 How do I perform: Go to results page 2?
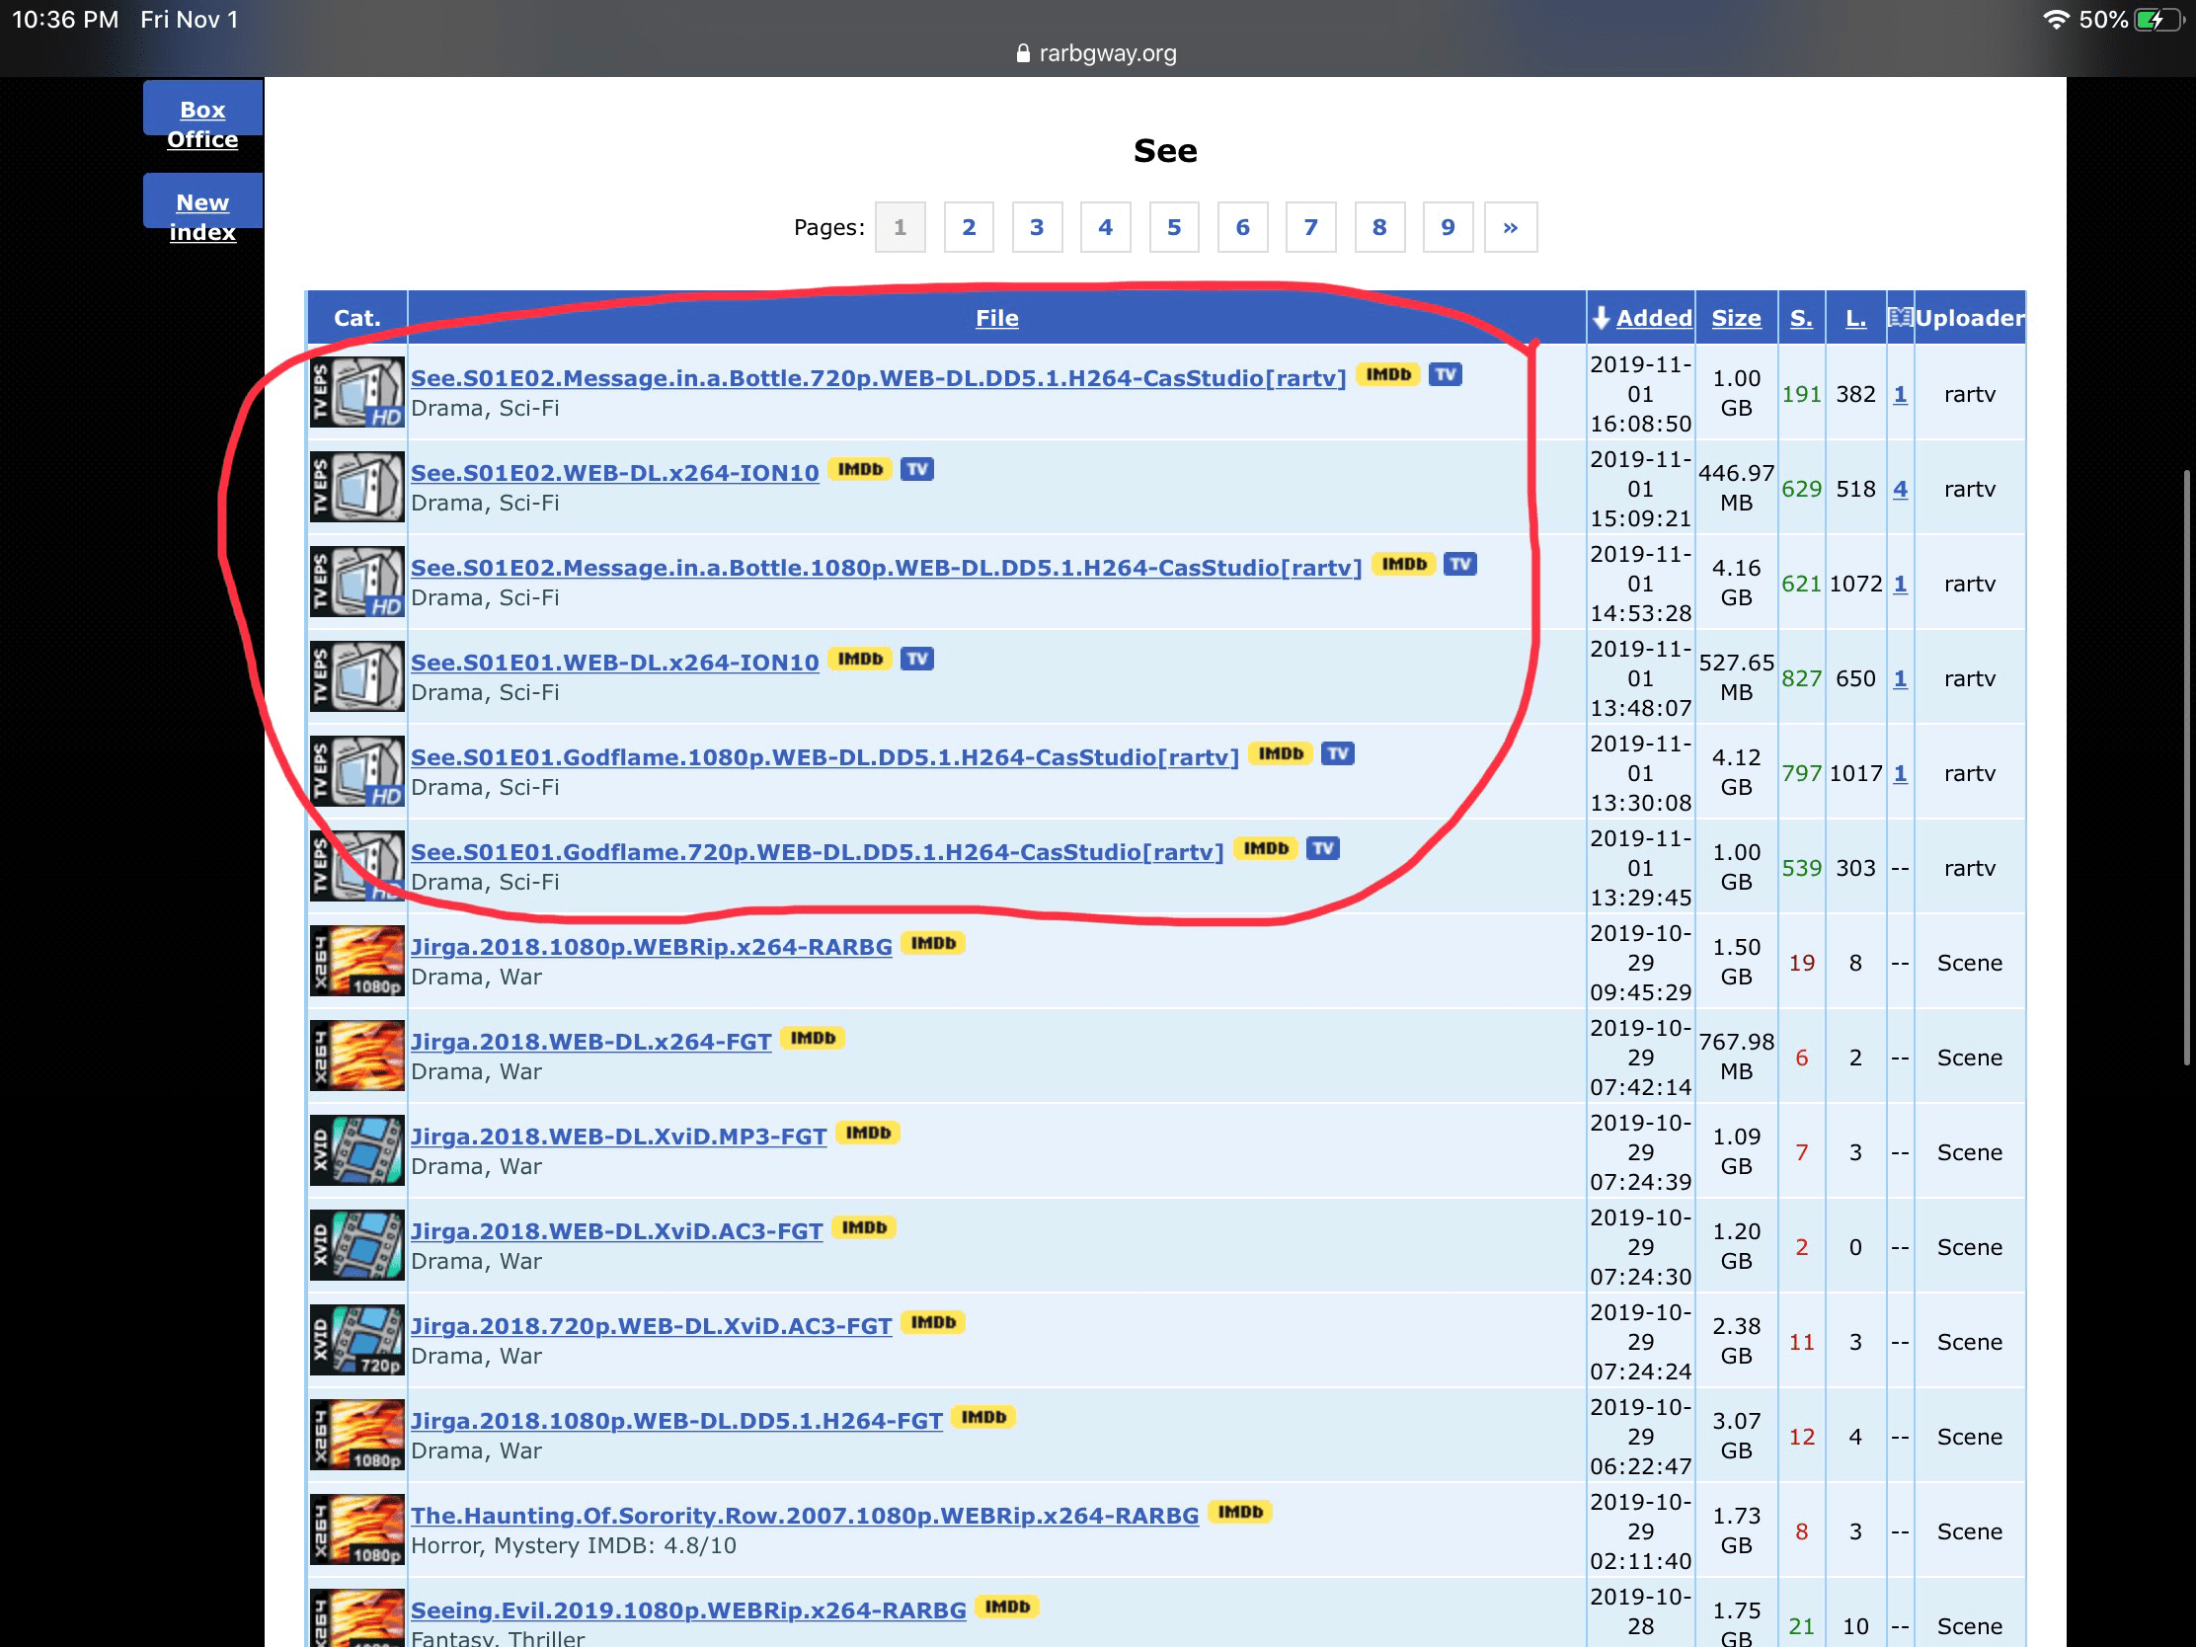[968, 227]
